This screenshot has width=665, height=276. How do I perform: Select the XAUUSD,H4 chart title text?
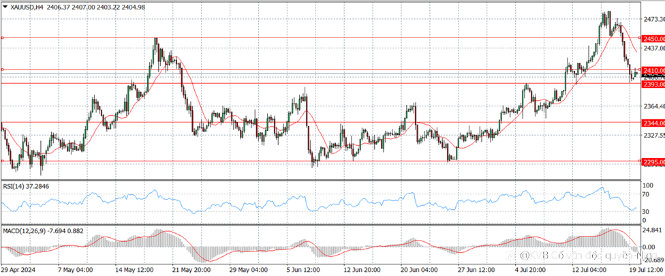tap(27, 7)
